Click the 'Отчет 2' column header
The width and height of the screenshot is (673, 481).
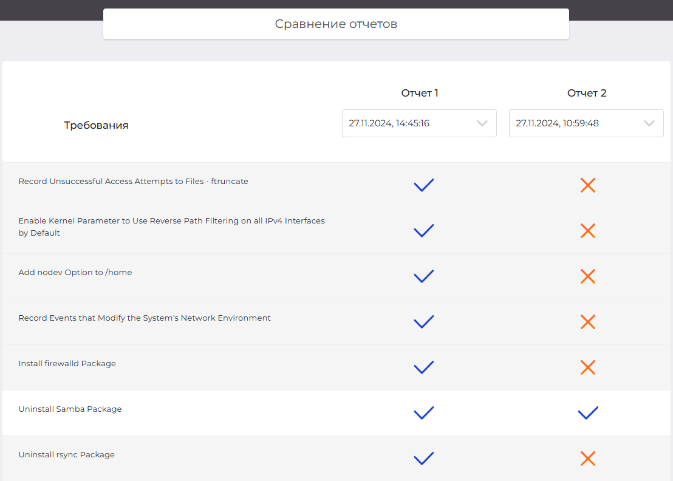(586, 93)
